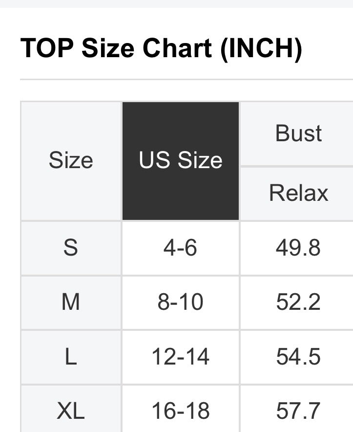Select the S size row label
The image size is (353, 432).
coord(71,248)
